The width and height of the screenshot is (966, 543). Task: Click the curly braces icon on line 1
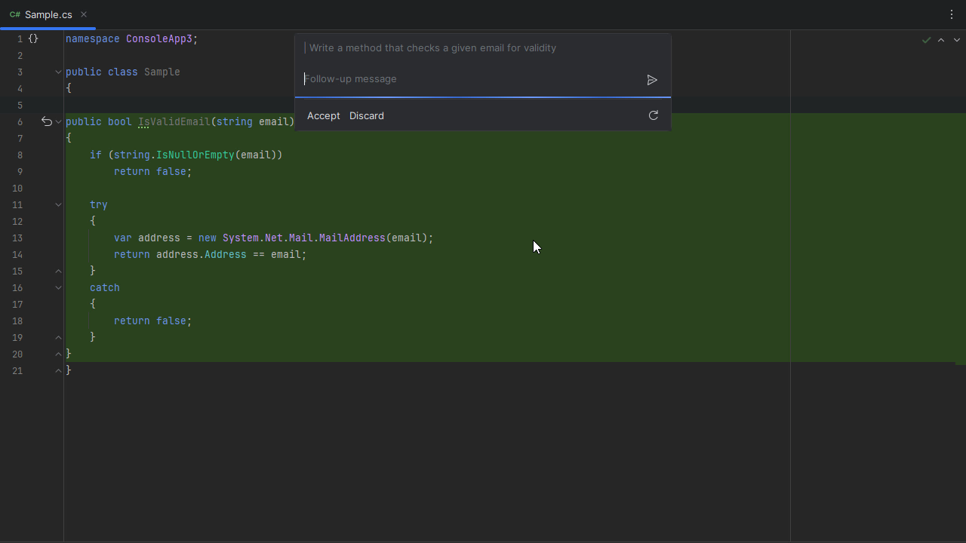coord(33,38)
